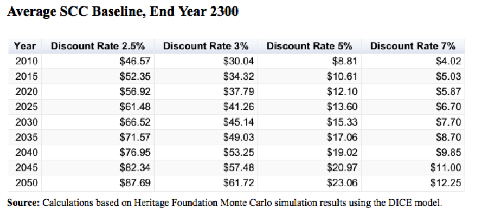The height and width of the screenshot is (216, 488).
Task: Click the Discount Rate 3% header
Action: (x=206, y=47)
